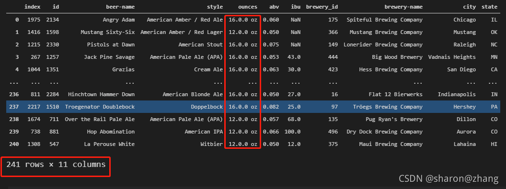Click row index 236 label
506x189 pixels.
pos(14,94)
